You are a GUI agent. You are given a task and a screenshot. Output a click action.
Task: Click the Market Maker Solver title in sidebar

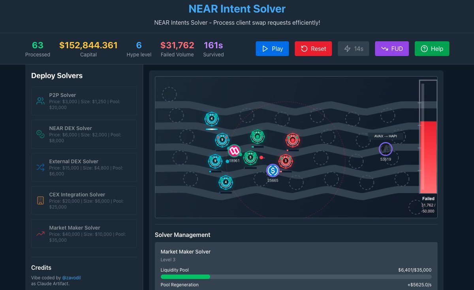[74, 228]
